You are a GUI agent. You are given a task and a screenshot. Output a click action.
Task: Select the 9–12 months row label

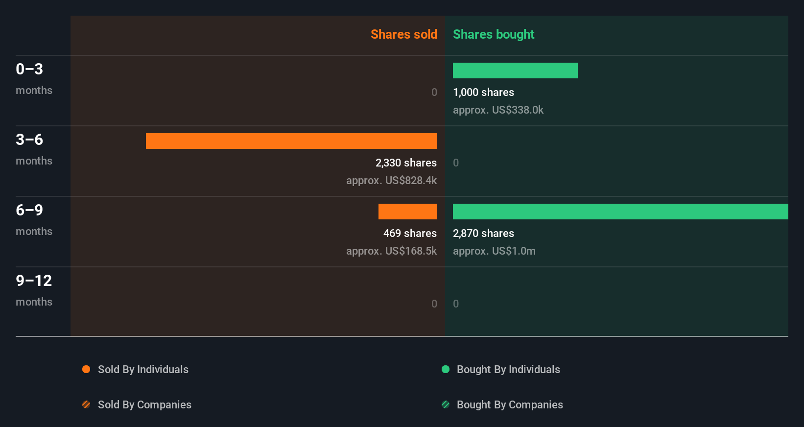[x=34, y=290]
